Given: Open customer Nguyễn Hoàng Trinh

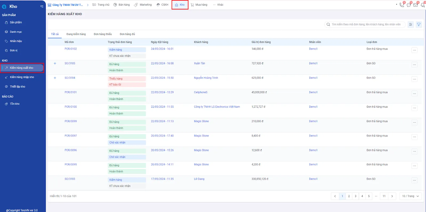Looking at the screenshot, I should tap(206, 78).
